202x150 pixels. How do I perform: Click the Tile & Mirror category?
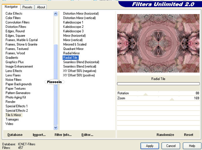(13, 115)
